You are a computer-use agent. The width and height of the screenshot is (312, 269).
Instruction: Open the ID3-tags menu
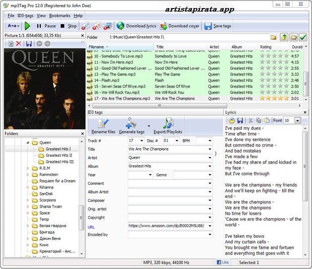(x=26, y=16)
